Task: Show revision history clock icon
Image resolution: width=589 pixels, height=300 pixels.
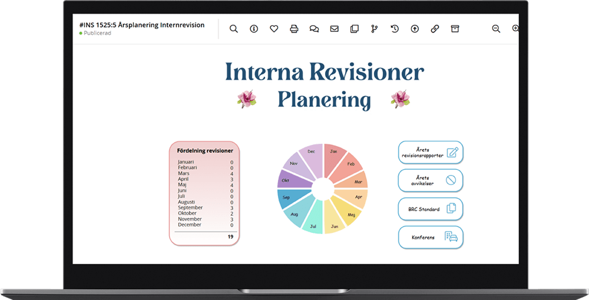Action: (x=395, y=29)
